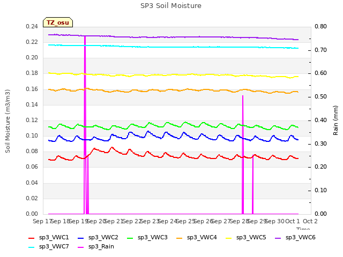
Task: Click the yellow sp3_VWC5 legend color marker
Action: (229, 238)
